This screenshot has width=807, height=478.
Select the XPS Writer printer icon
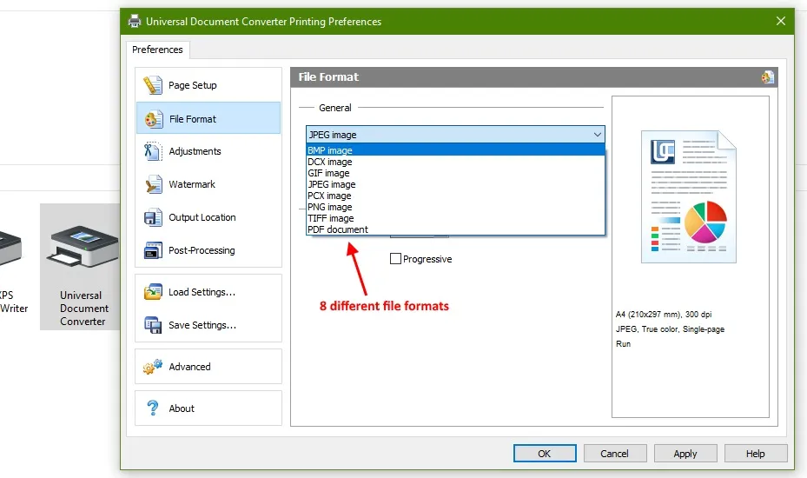click(10, 249)
